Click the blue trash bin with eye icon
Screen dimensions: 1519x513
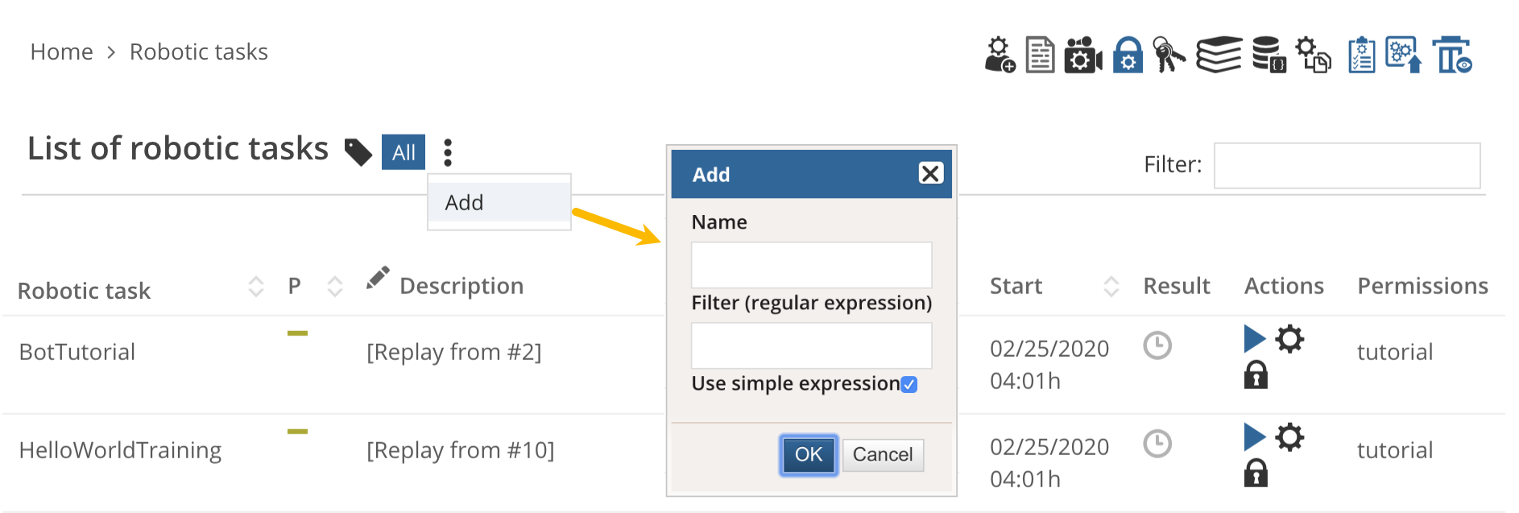point(1452,56)
